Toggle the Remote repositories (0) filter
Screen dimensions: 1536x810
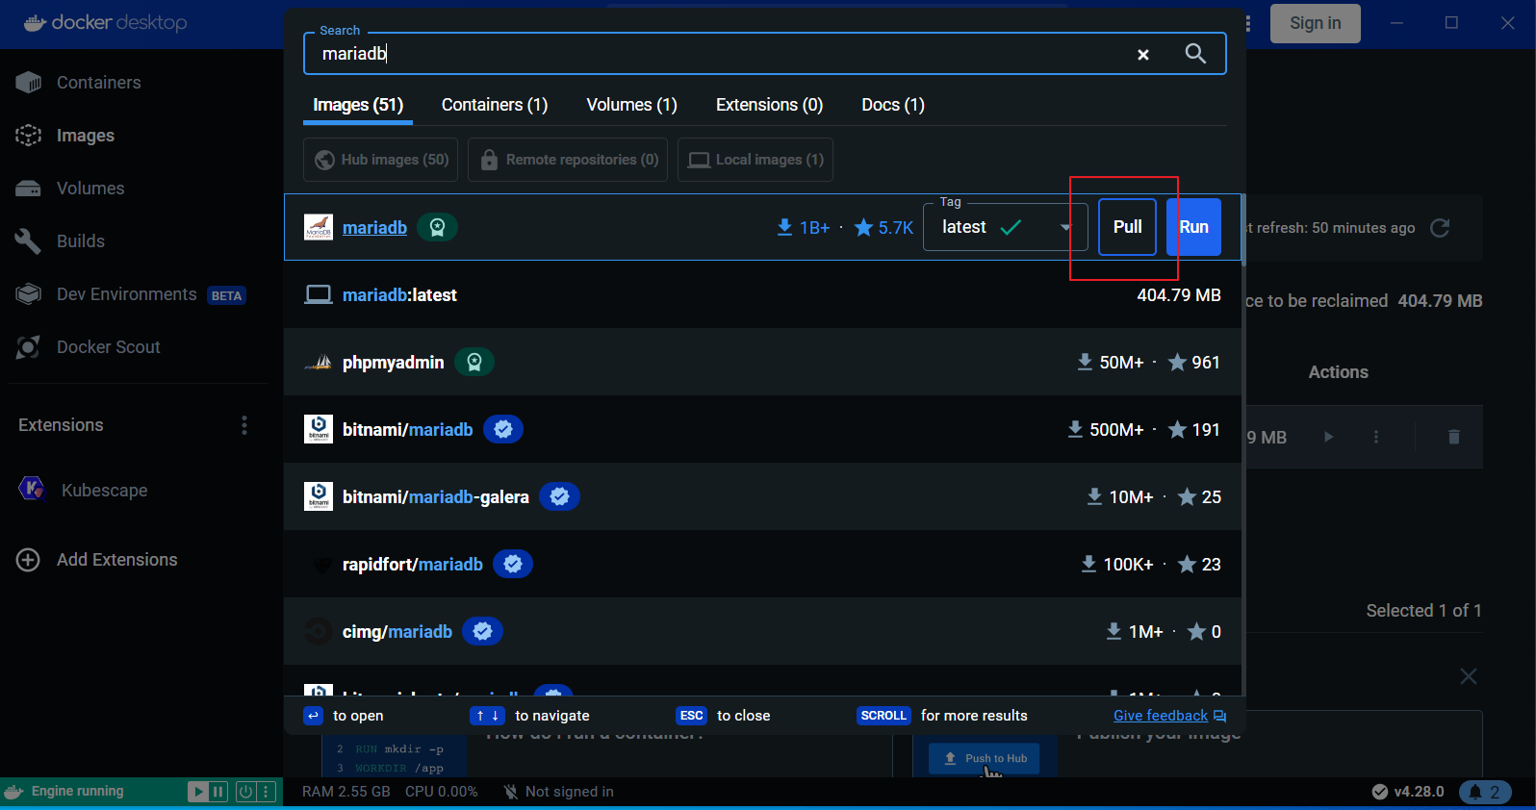pyautogui.click(x=569, y=160)
